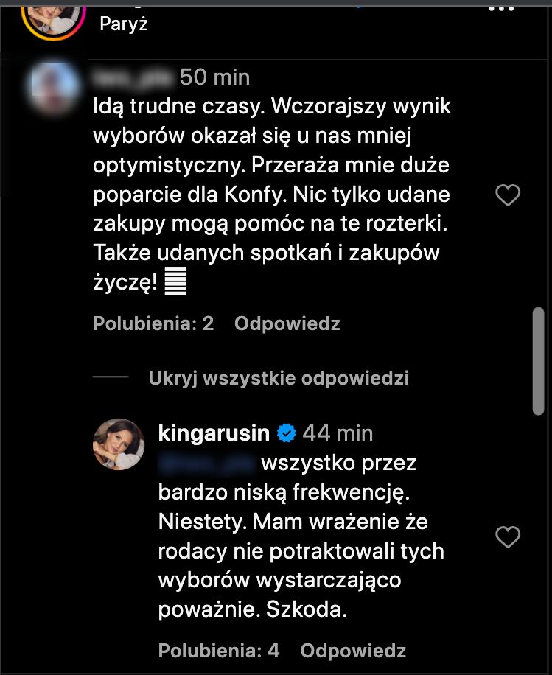Open the three-dot more options menu
The height and width of the screenshot is (675, 552).
[502, 7]
